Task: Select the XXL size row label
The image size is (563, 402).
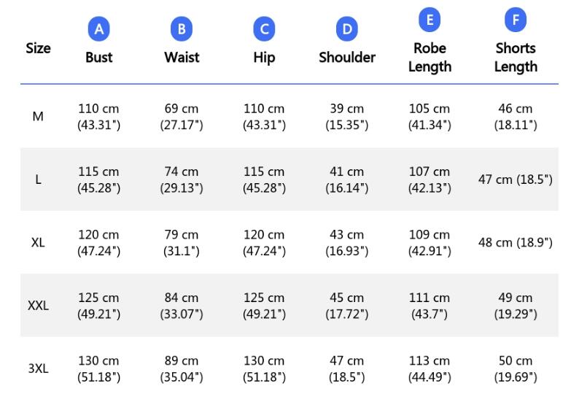Action: pos(38,306)
